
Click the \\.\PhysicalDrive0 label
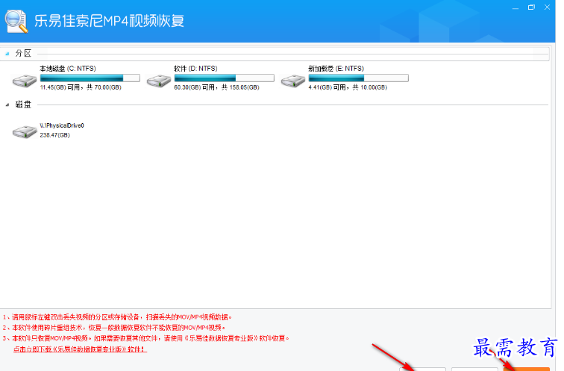point(62,125)
